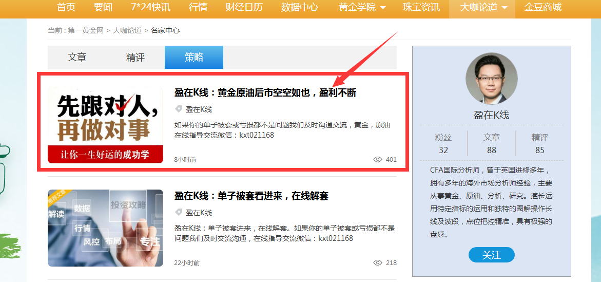This screenshot has height=282, width=601.
Task: Open article 单子被套看进来,在线解套
Action: point(251,196)
